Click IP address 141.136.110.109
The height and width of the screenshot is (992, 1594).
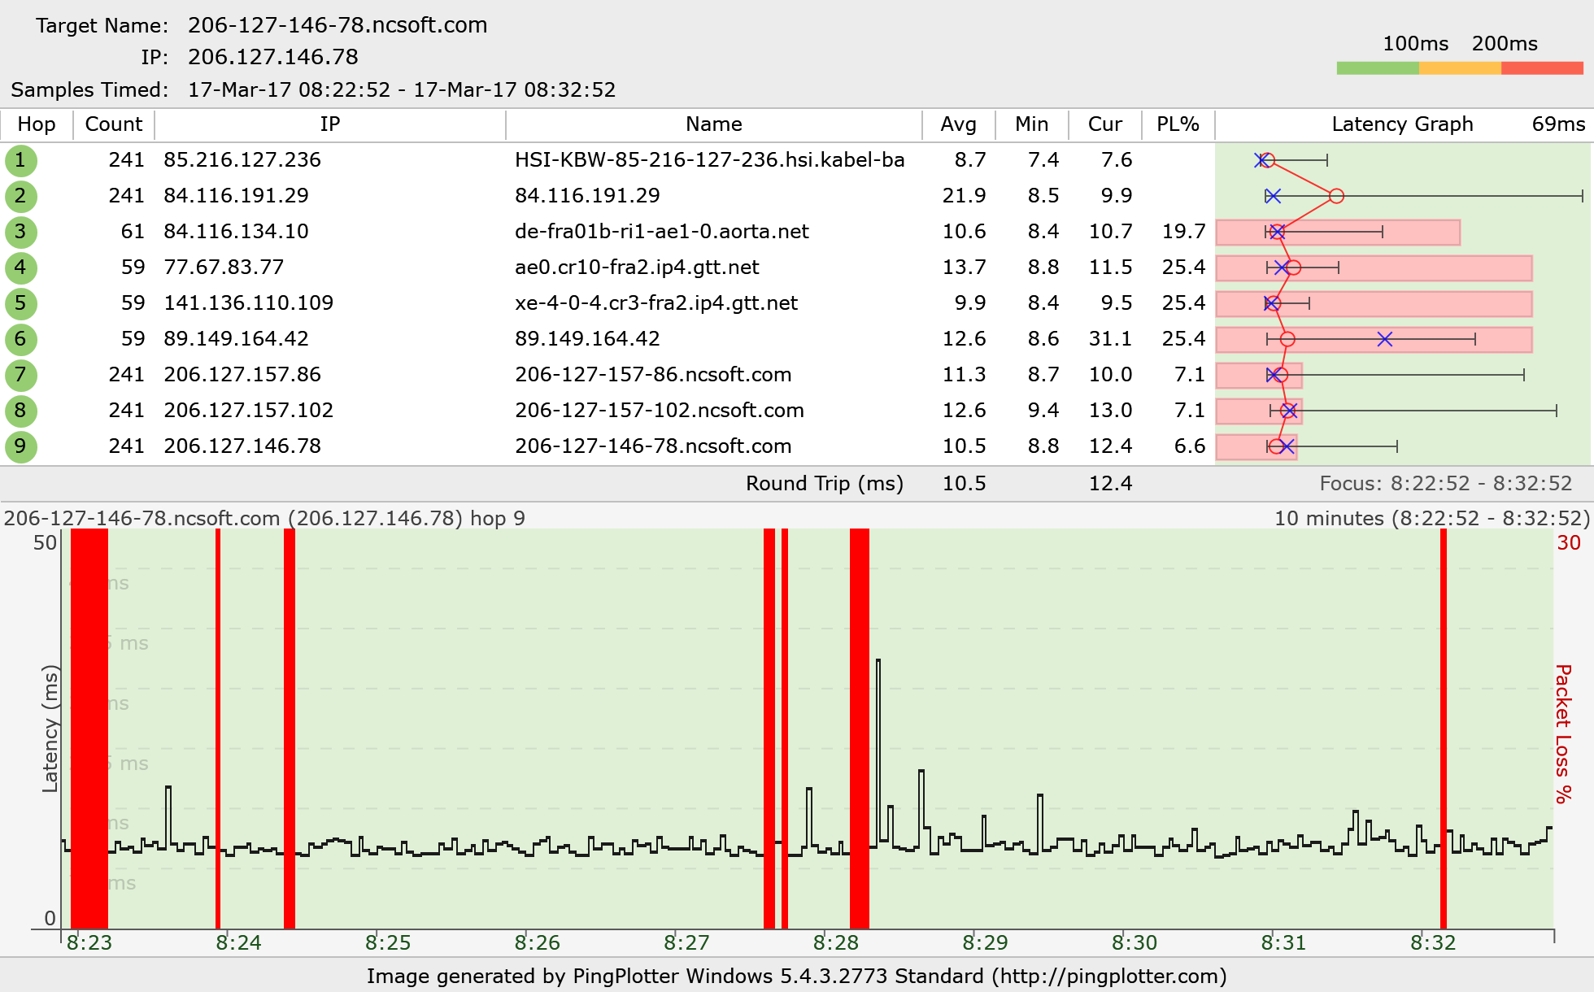click(x=249, y=303)
